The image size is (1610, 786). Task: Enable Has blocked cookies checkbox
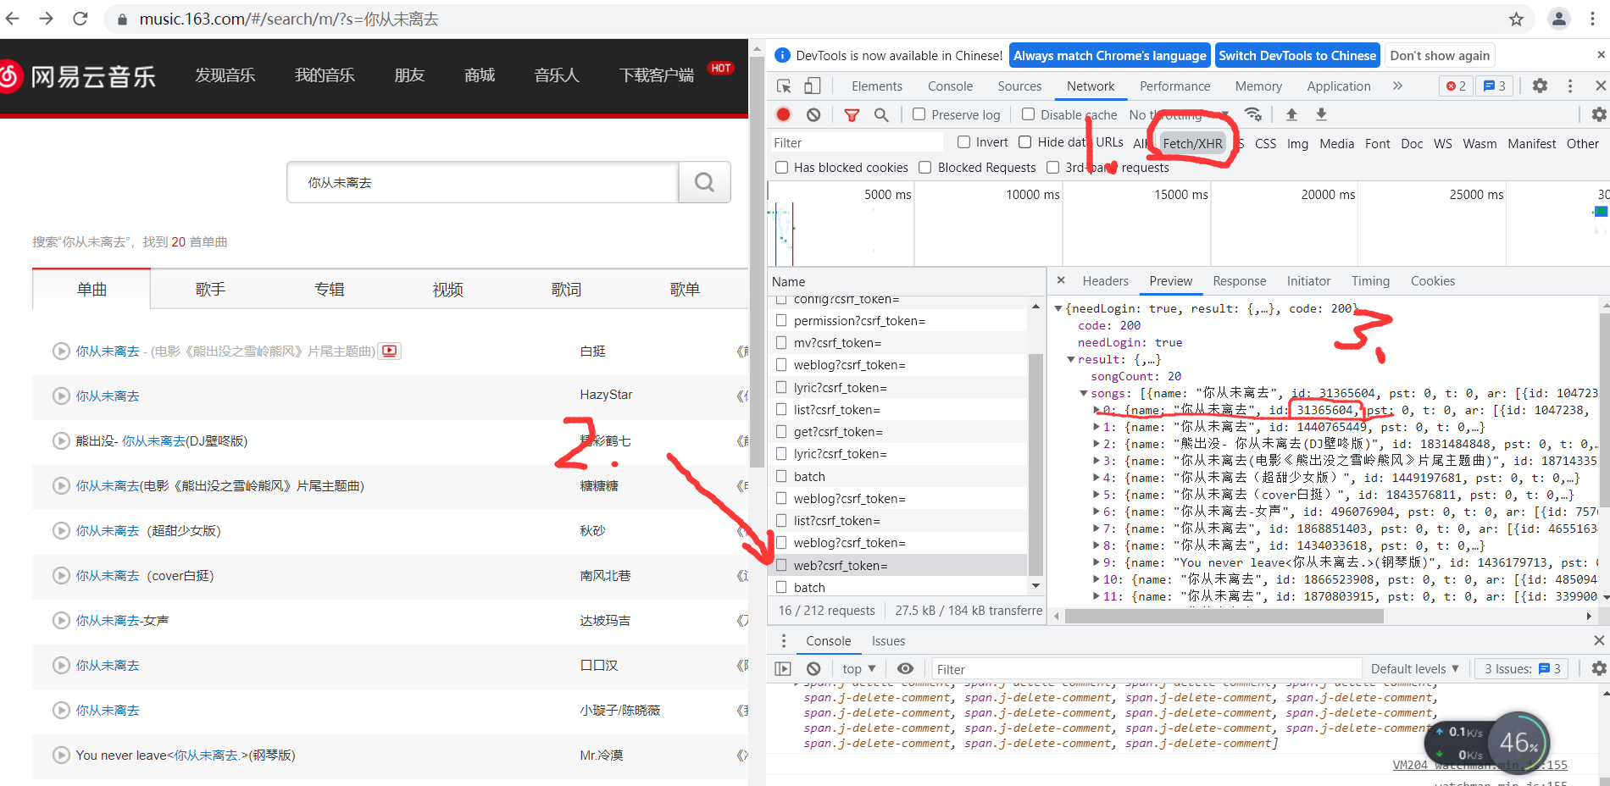pos(781,168)
